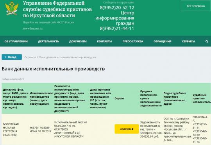Click the Банк данных исполнительных производств breadcrumb
This screenshot has width=211, height=145.
pos(68,57)
